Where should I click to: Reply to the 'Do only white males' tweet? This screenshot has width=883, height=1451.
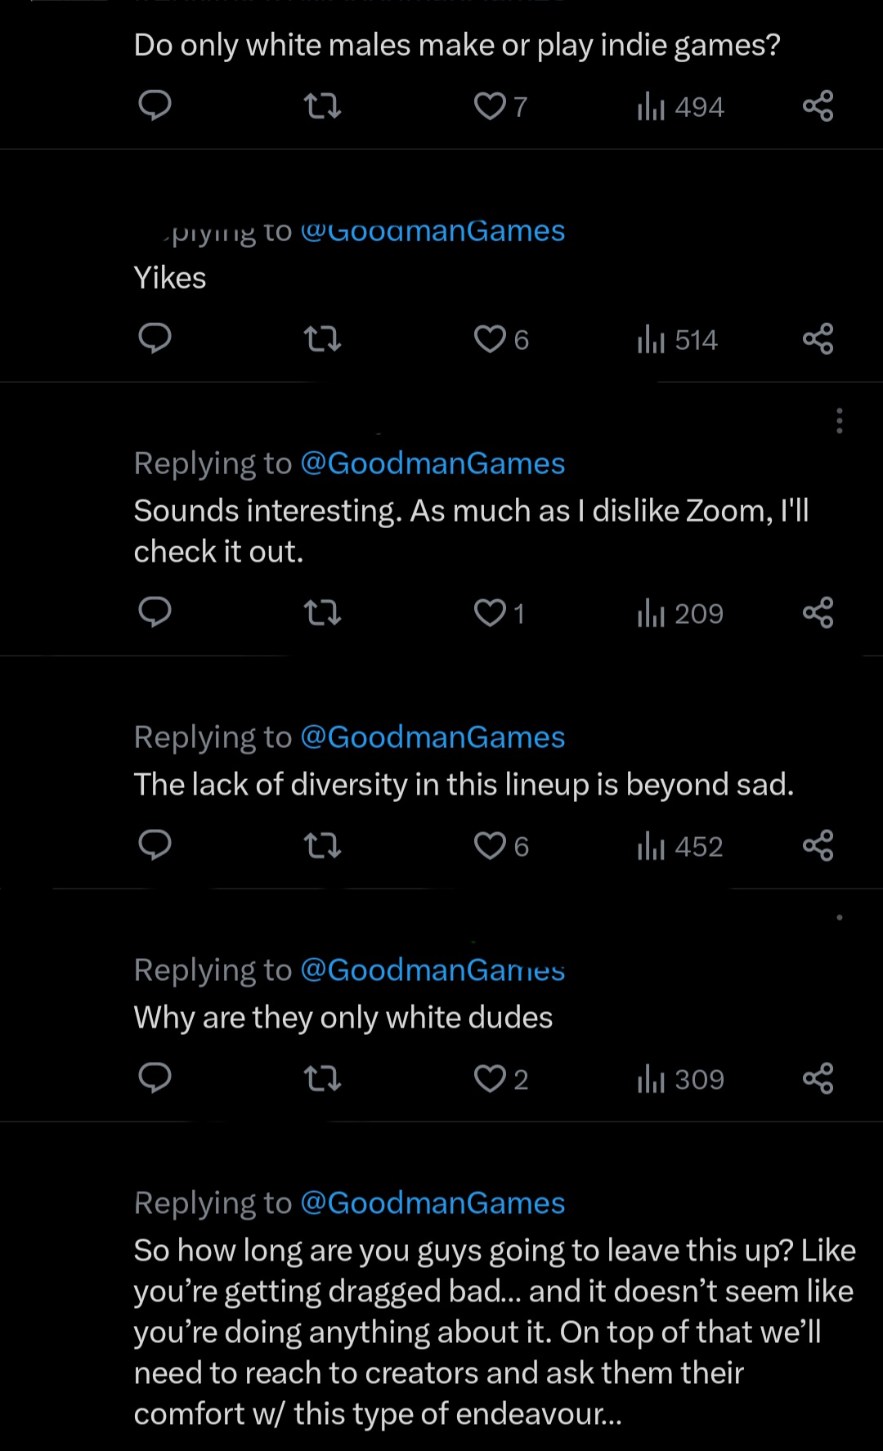tap(155, 105)
